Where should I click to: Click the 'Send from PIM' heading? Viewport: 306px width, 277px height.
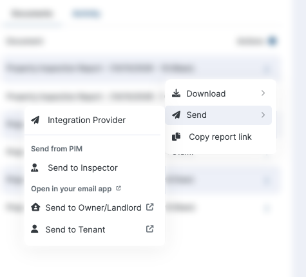click(x=57, y=149)
